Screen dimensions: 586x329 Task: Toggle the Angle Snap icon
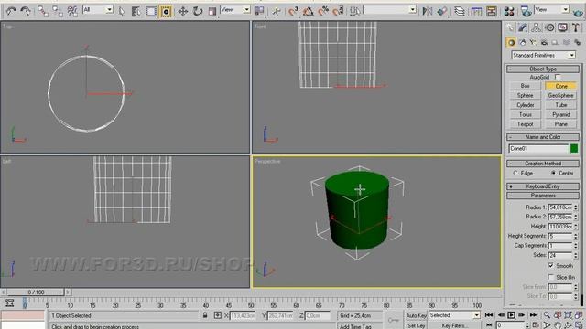coord(309,11)
